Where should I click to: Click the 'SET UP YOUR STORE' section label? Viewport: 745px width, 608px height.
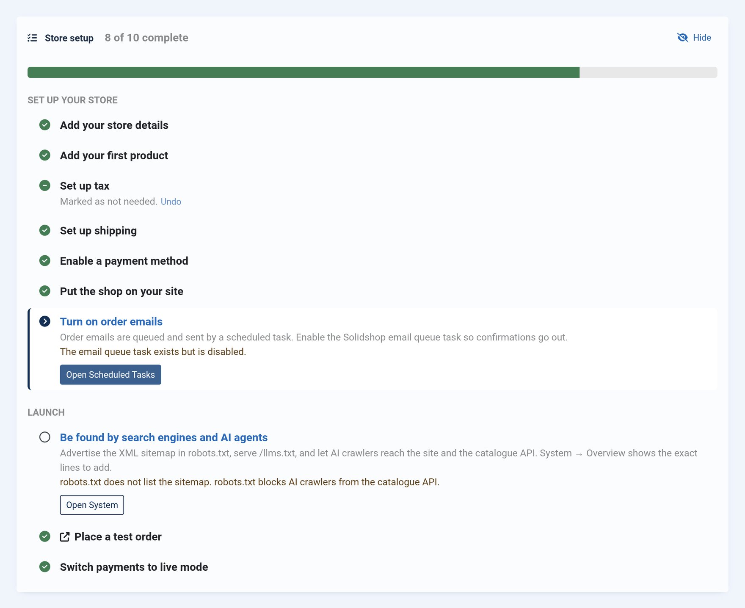(73, 100)
